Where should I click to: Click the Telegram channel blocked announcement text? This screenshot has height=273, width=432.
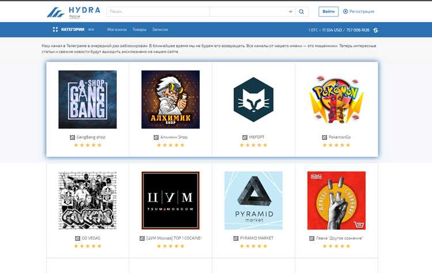[x=209, y=49]
